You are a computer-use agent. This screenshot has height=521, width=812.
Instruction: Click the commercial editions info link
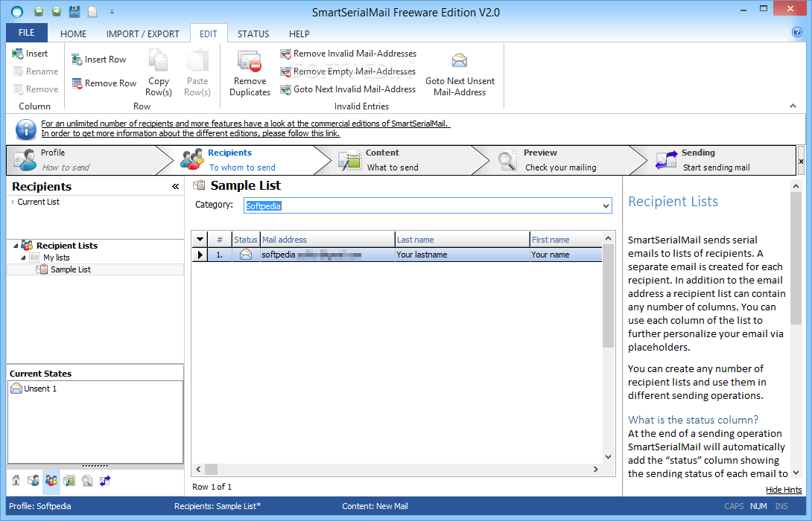[246, 124]
